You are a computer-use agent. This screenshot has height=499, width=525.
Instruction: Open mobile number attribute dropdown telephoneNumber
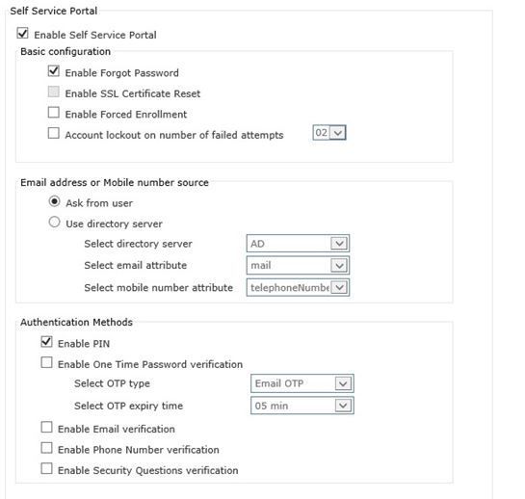click(x=298, y=287)
